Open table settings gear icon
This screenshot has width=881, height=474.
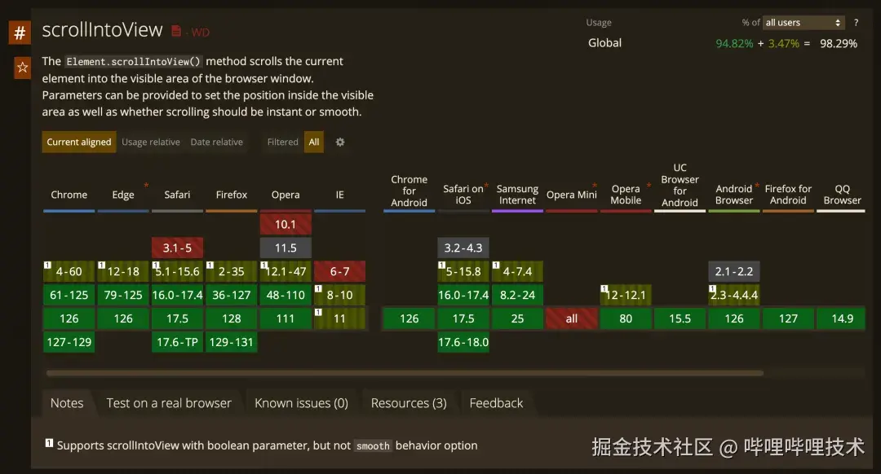tap(340, 142)
